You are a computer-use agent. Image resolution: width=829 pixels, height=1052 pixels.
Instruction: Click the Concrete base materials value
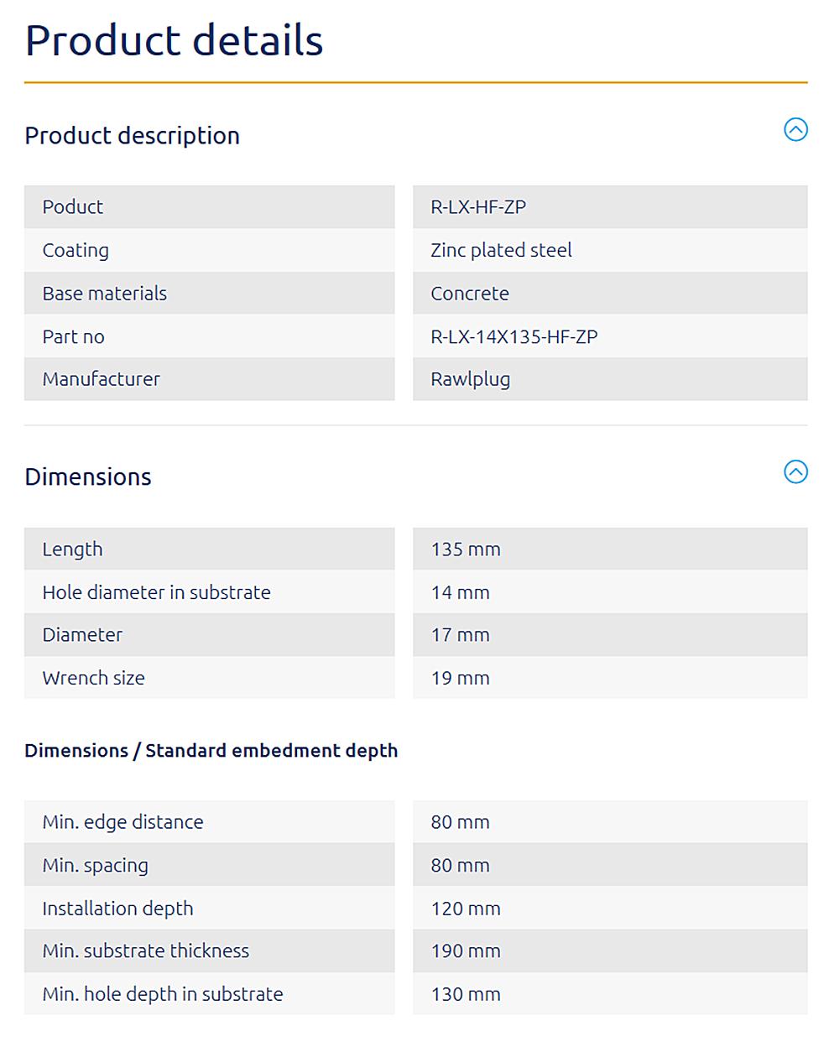(470, 294)
